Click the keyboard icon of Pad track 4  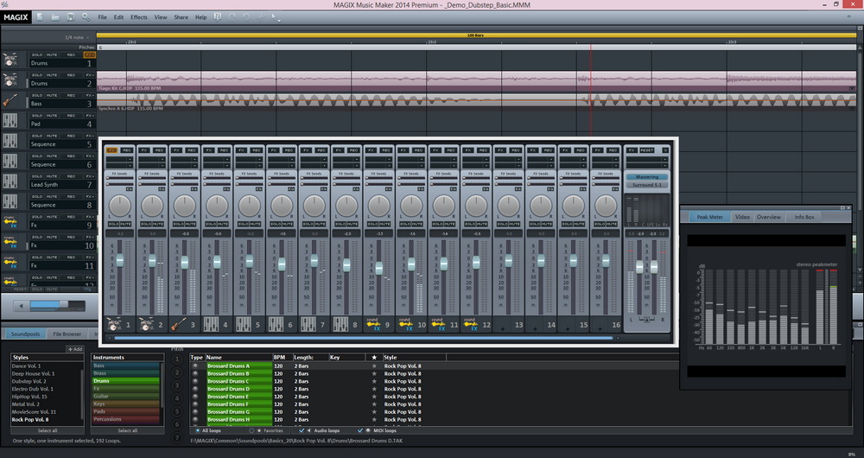pos(10,121)
